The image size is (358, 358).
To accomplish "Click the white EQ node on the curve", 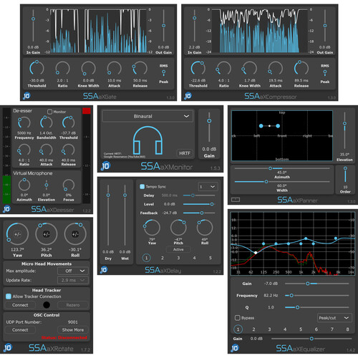I will 256,253.
